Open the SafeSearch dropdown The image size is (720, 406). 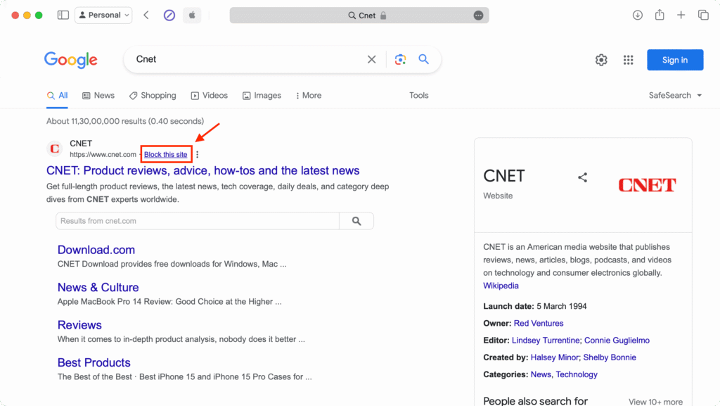[x=675, y=96]
